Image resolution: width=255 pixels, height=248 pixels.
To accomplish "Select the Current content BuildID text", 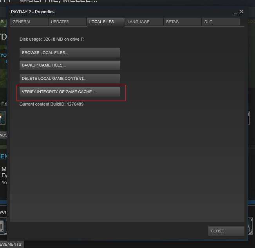I will tap(52, 104).
